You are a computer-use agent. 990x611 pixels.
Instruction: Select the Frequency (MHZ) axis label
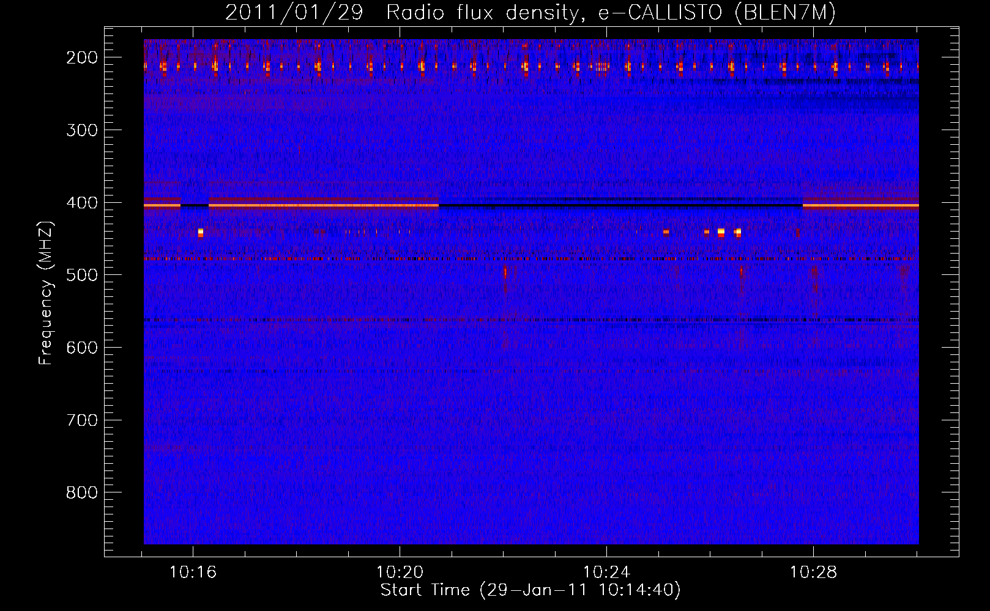tap(46, 293)
